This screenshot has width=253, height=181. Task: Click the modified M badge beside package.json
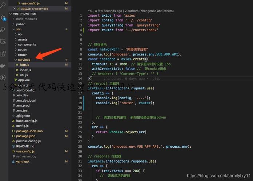(x=66, y=136)
